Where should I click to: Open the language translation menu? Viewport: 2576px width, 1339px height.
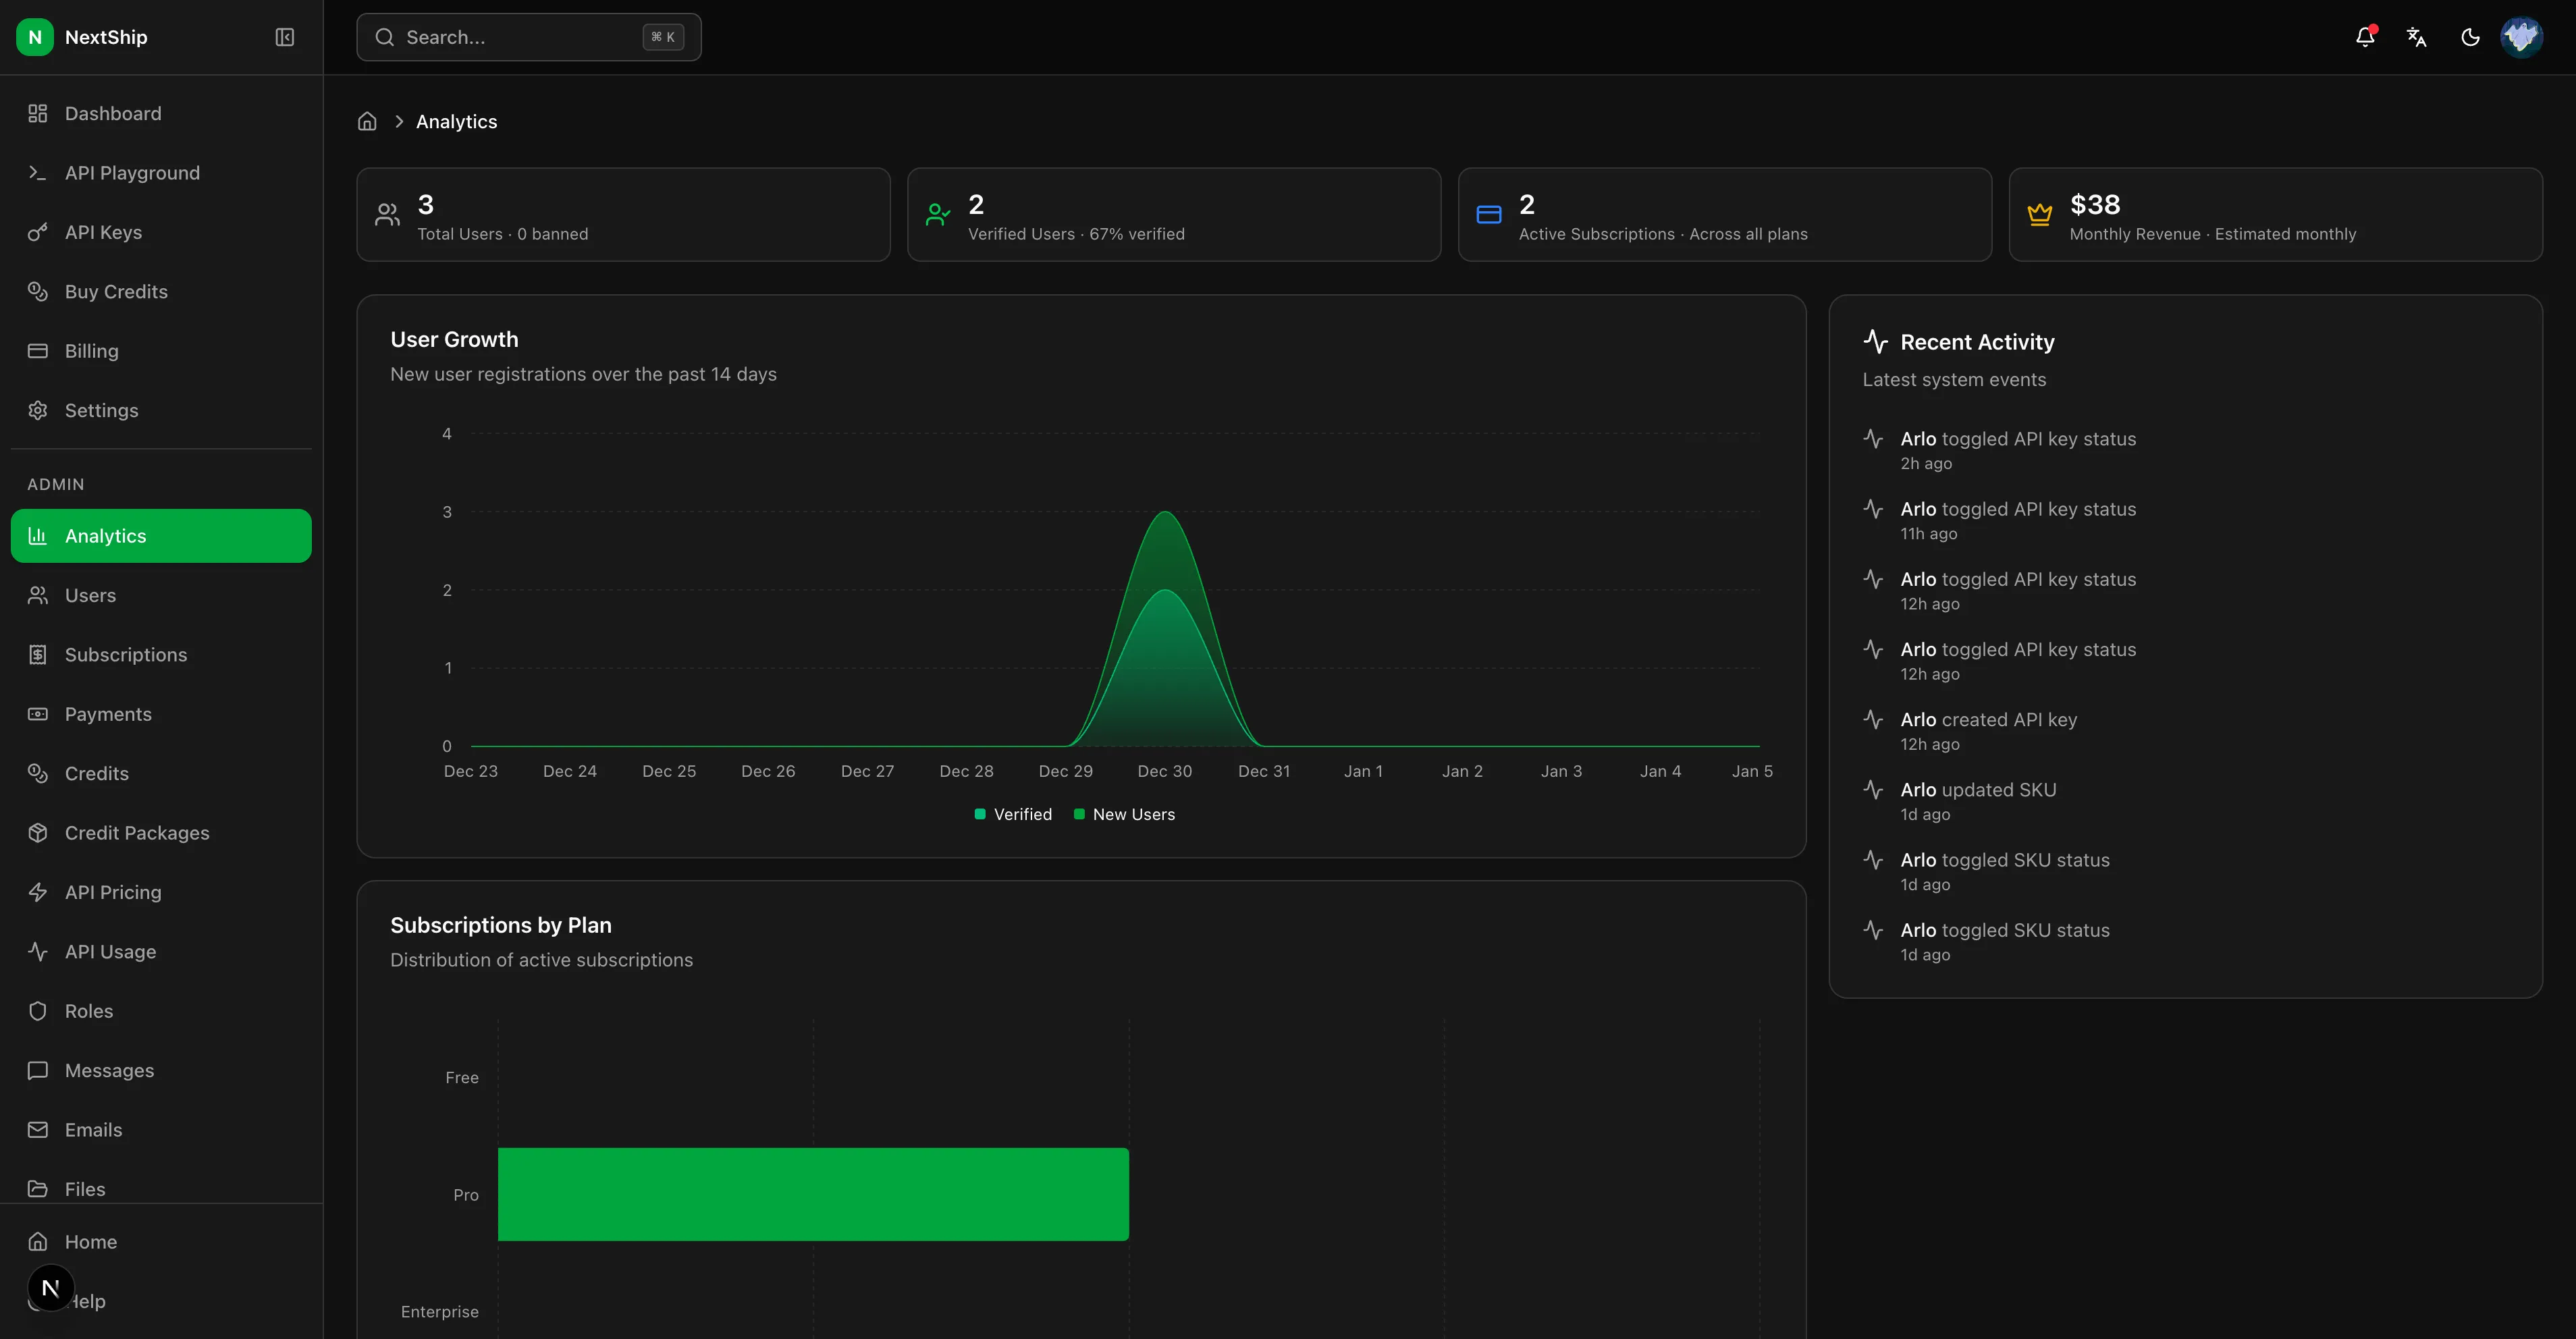click(2417, 37)
